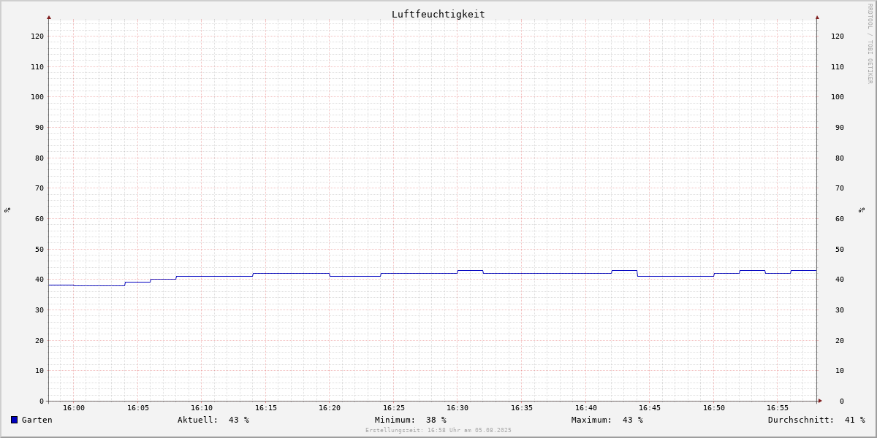Screen dimensions: 877x438
Task: Click the left axis 40 label
Action: [x=39, y=279]
